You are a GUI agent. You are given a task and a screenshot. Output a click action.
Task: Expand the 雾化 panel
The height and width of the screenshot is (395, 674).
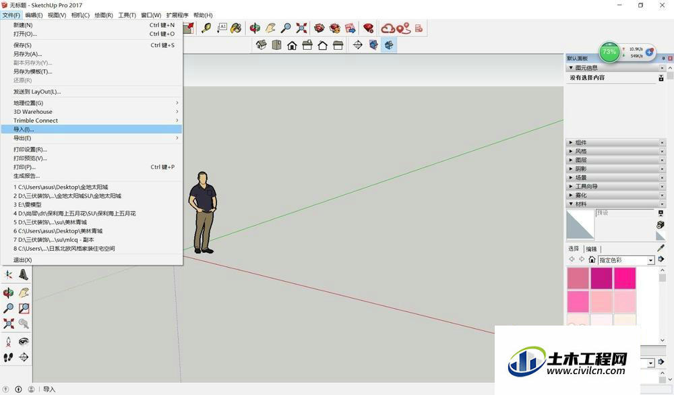571,195
